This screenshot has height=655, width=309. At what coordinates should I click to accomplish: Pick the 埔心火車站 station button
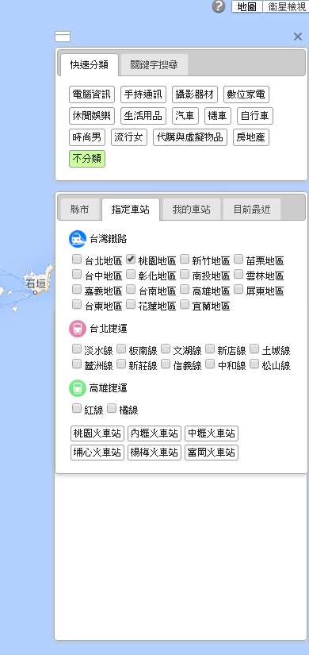click(x=97, y=453)
